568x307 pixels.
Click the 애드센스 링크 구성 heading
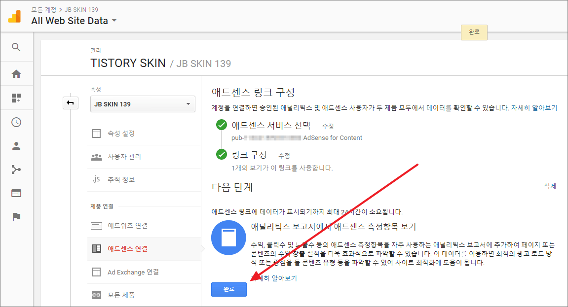pos(253,92)
